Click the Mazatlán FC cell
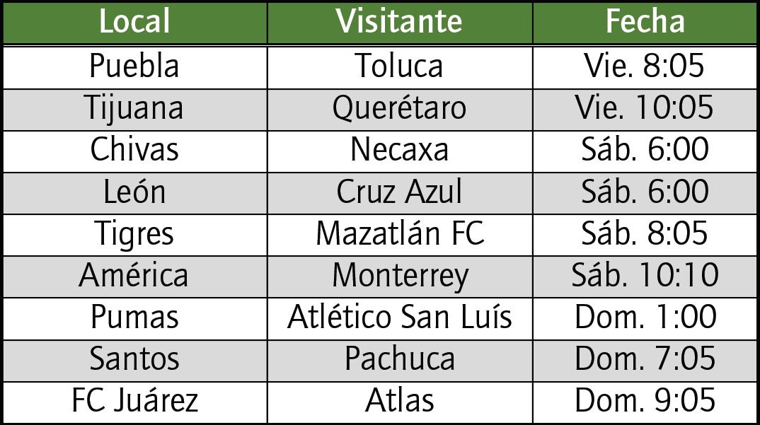 click(400, 235)
